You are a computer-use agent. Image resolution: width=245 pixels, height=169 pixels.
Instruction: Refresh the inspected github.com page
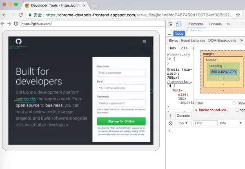(16, 24)
